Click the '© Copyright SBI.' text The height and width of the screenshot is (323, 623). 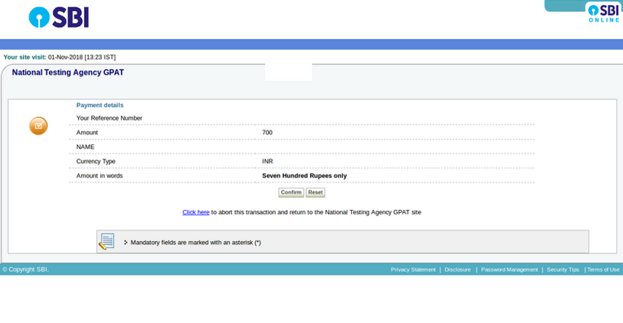[25, 269]
